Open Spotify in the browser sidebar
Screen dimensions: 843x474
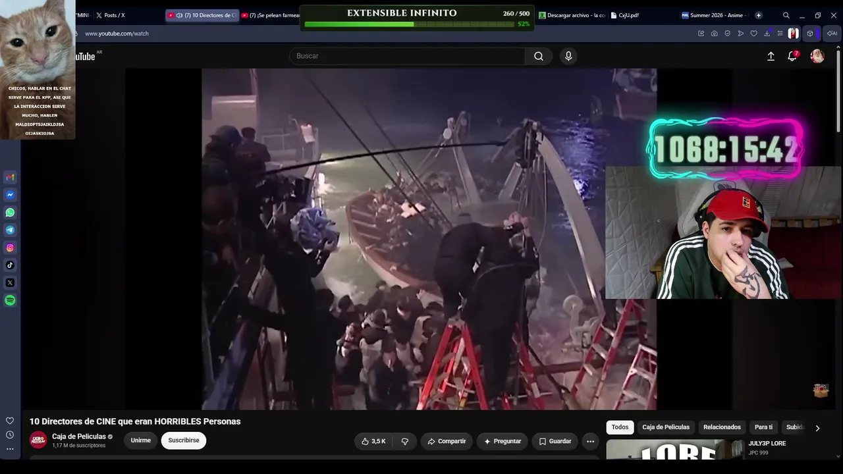[x=10, y=300]
